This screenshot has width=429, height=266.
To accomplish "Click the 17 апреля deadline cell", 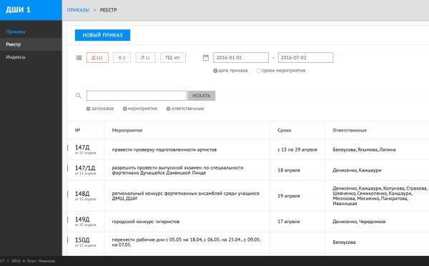I will click(x=289, y=222).
